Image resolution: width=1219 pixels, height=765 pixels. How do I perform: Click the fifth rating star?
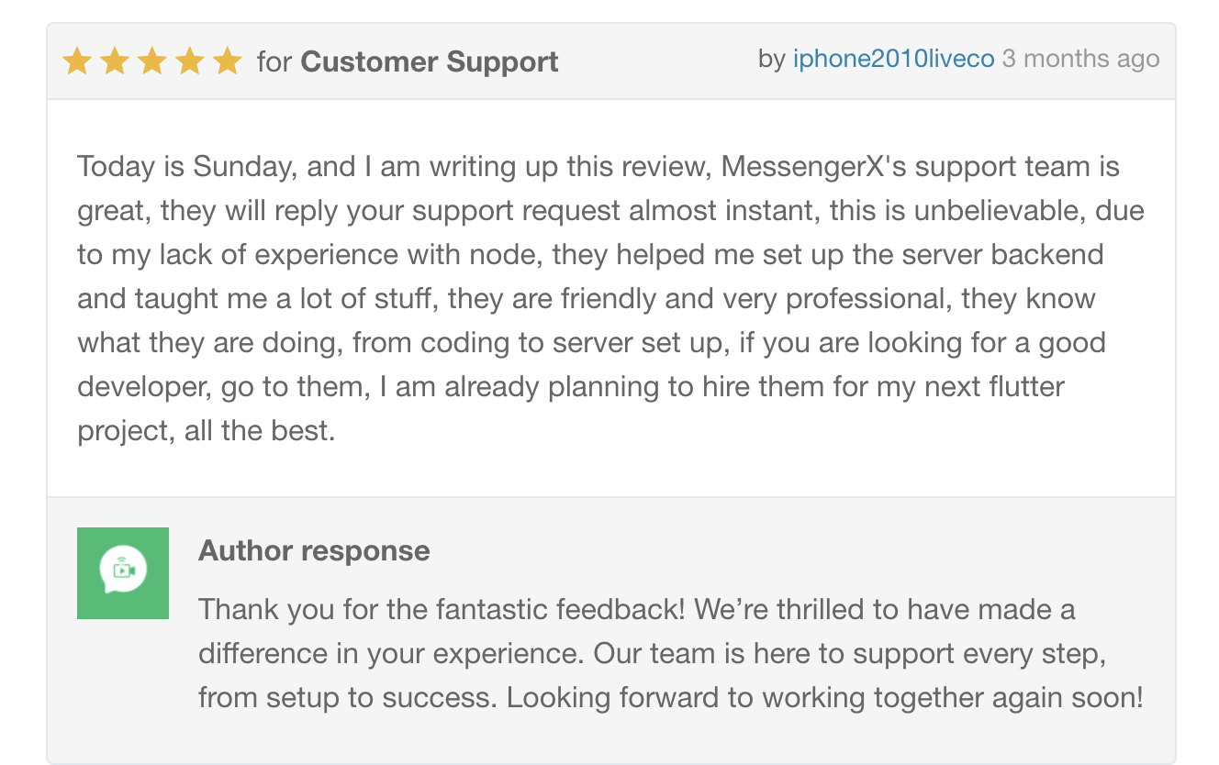coord(226,62)
